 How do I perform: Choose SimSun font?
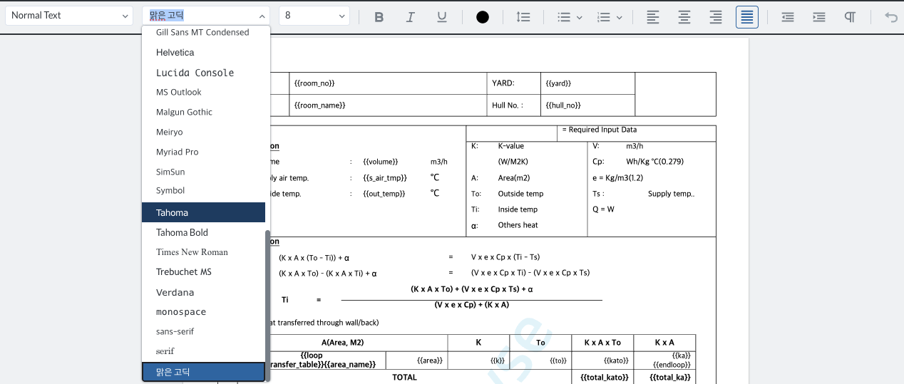203,172
